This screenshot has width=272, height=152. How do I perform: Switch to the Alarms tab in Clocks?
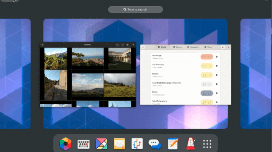pyautogui.click(x=177, y=47)
